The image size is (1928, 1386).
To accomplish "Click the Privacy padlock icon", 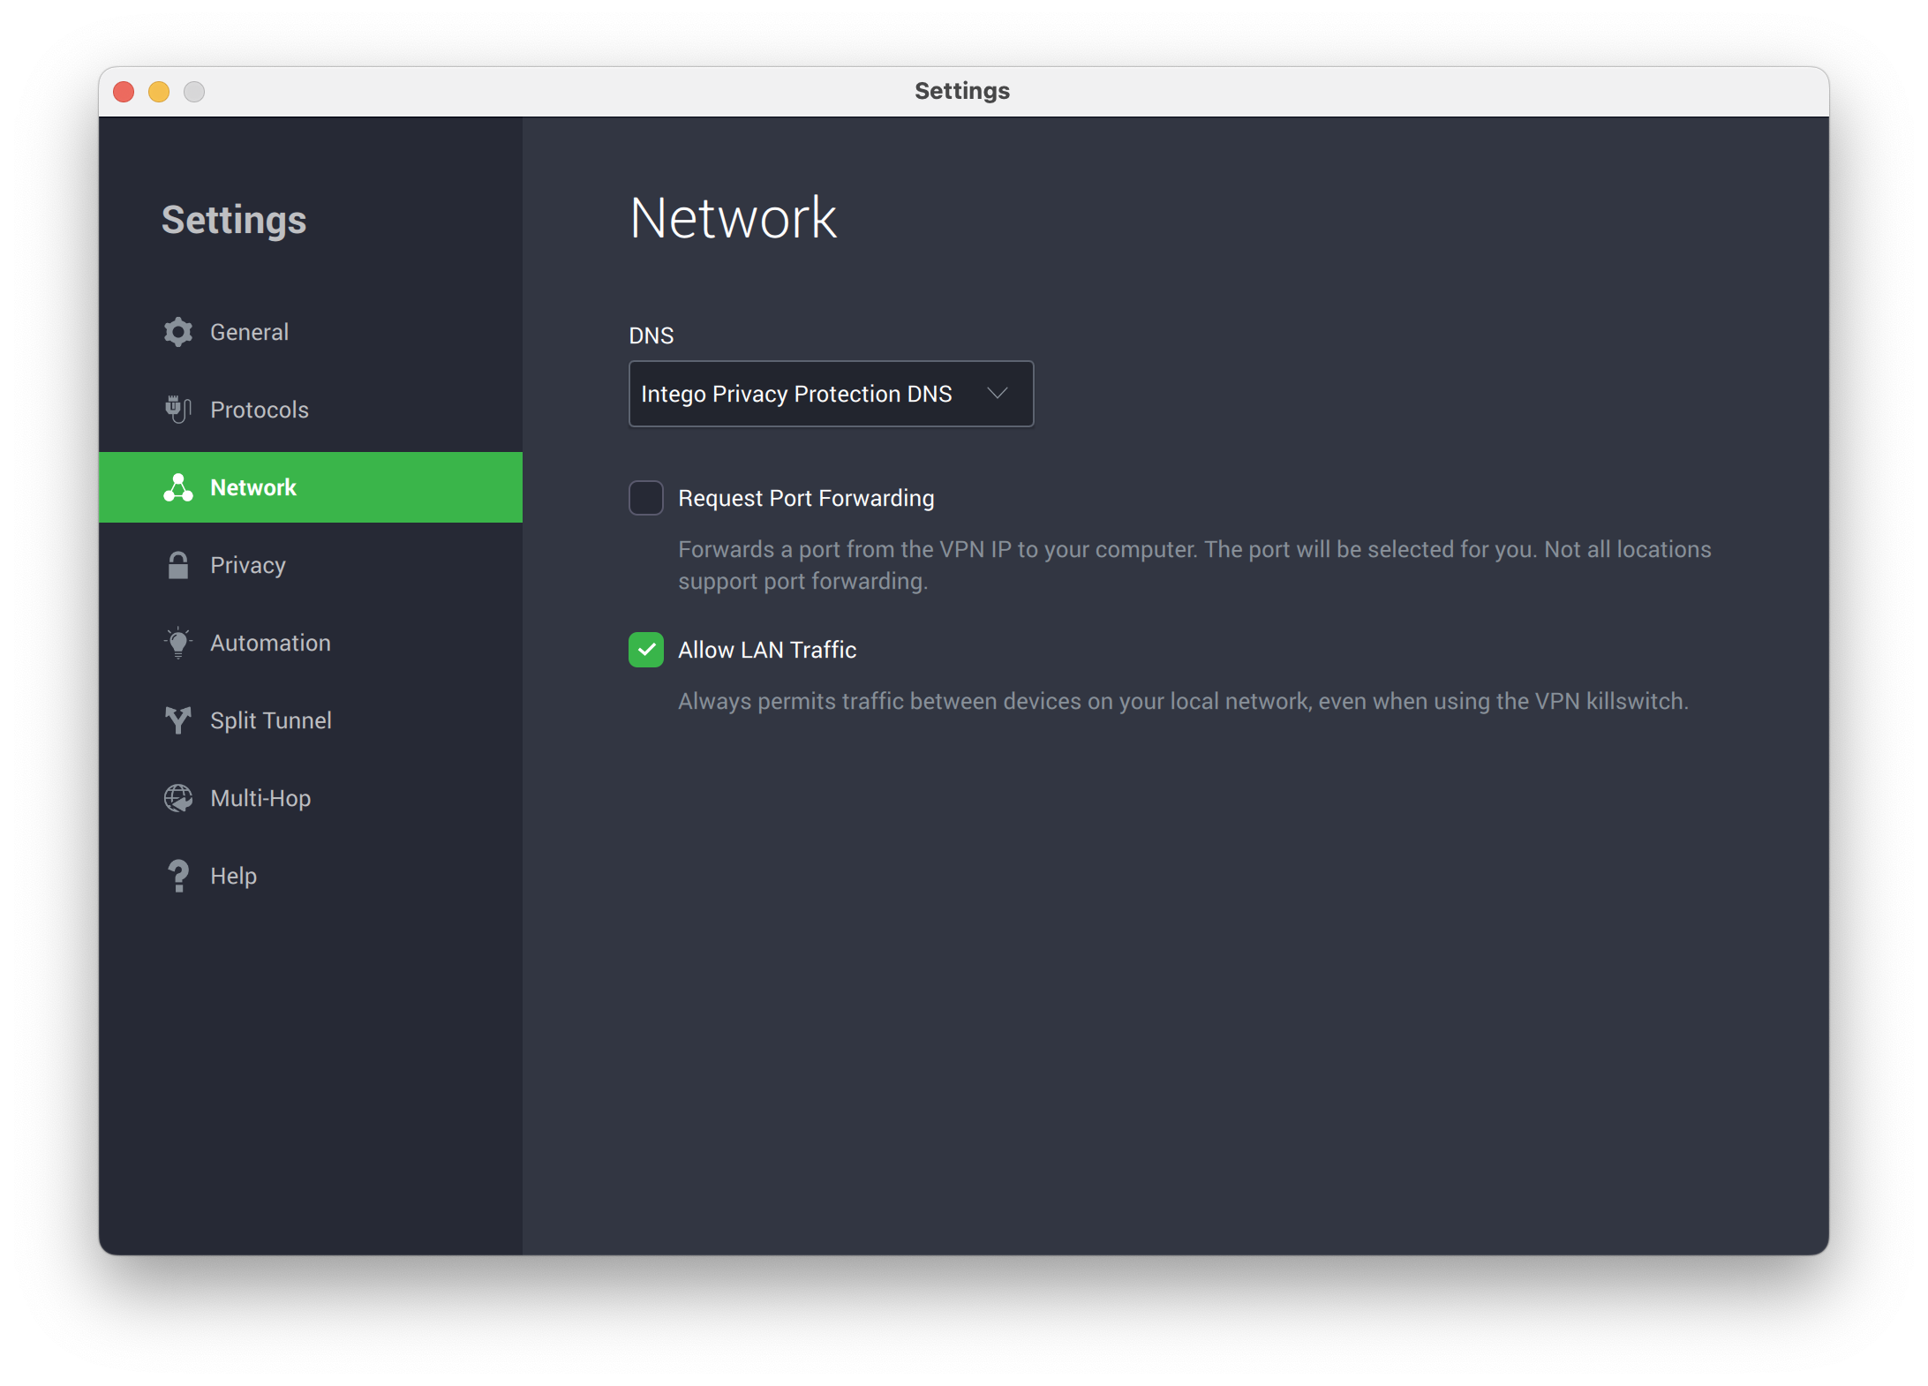I will (x=178, y=565).
